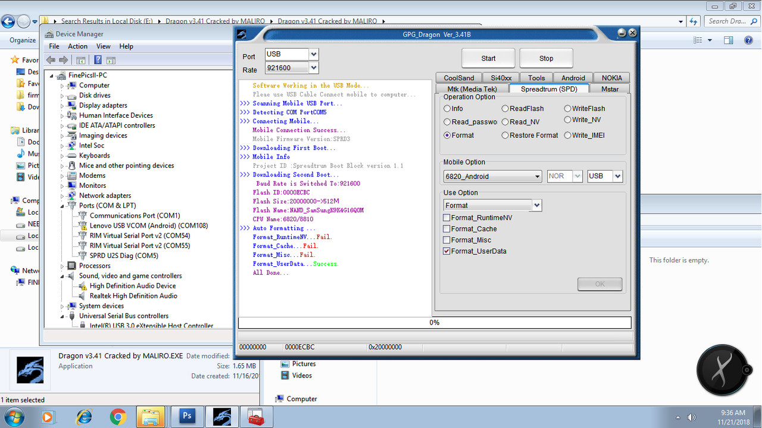
Task: Click Imaging devices camera icon
Action: tap(72, 136)
